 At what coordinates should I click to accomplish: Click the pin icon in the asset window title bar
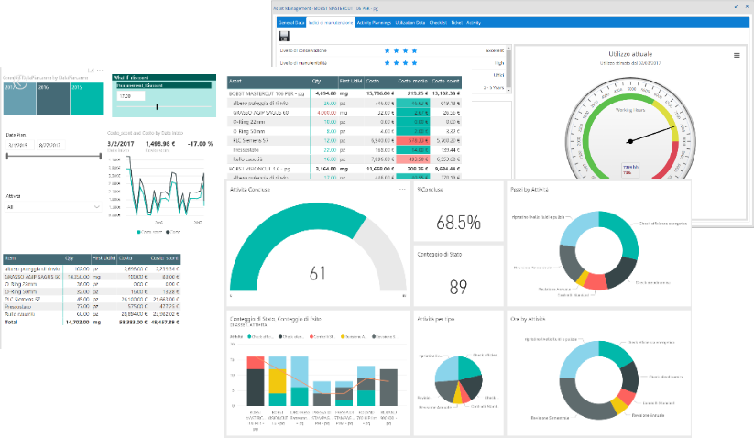[736, 6]
